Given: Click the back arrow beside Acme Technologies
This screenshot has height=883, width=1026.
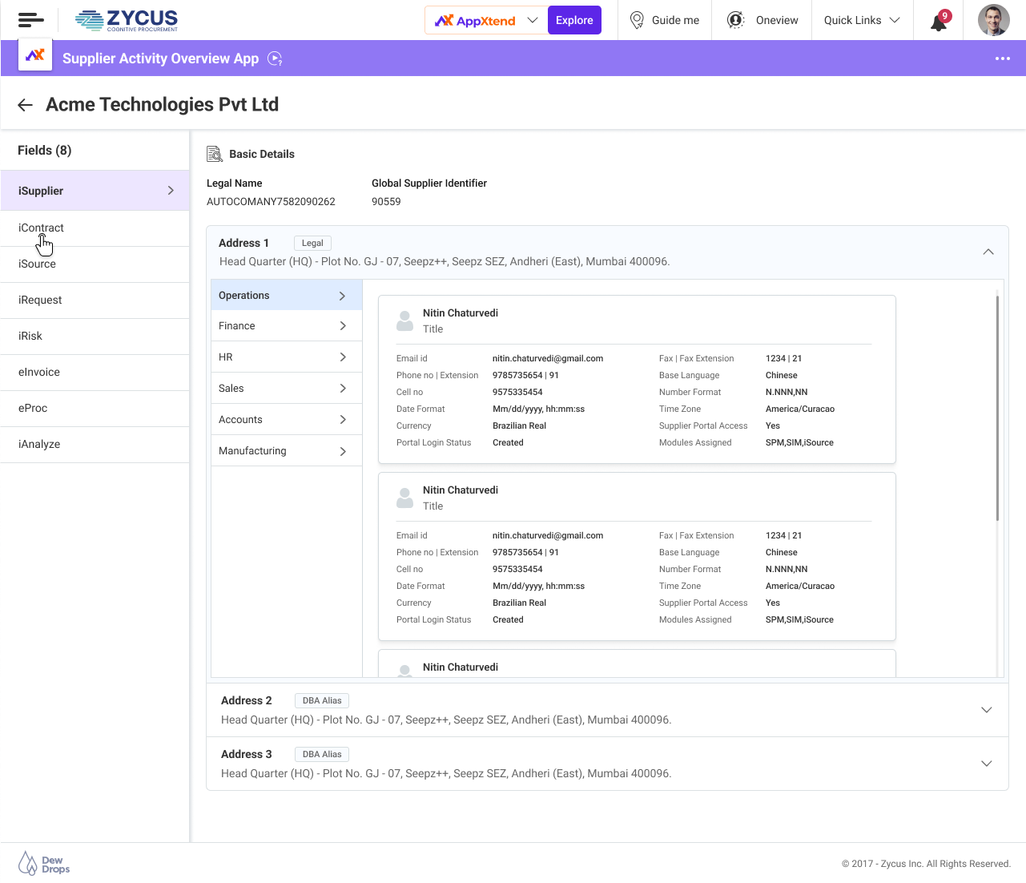Looking at the screenshot, I should 26,105.
